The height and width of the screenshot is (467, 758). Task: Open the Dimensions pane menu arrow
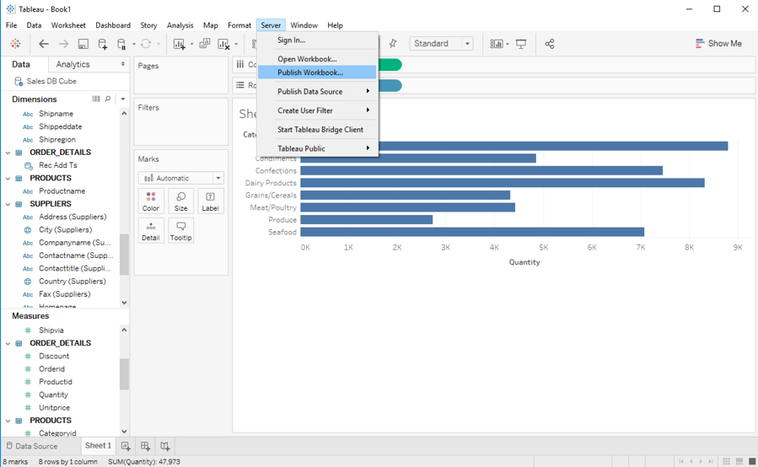(123, 99)
